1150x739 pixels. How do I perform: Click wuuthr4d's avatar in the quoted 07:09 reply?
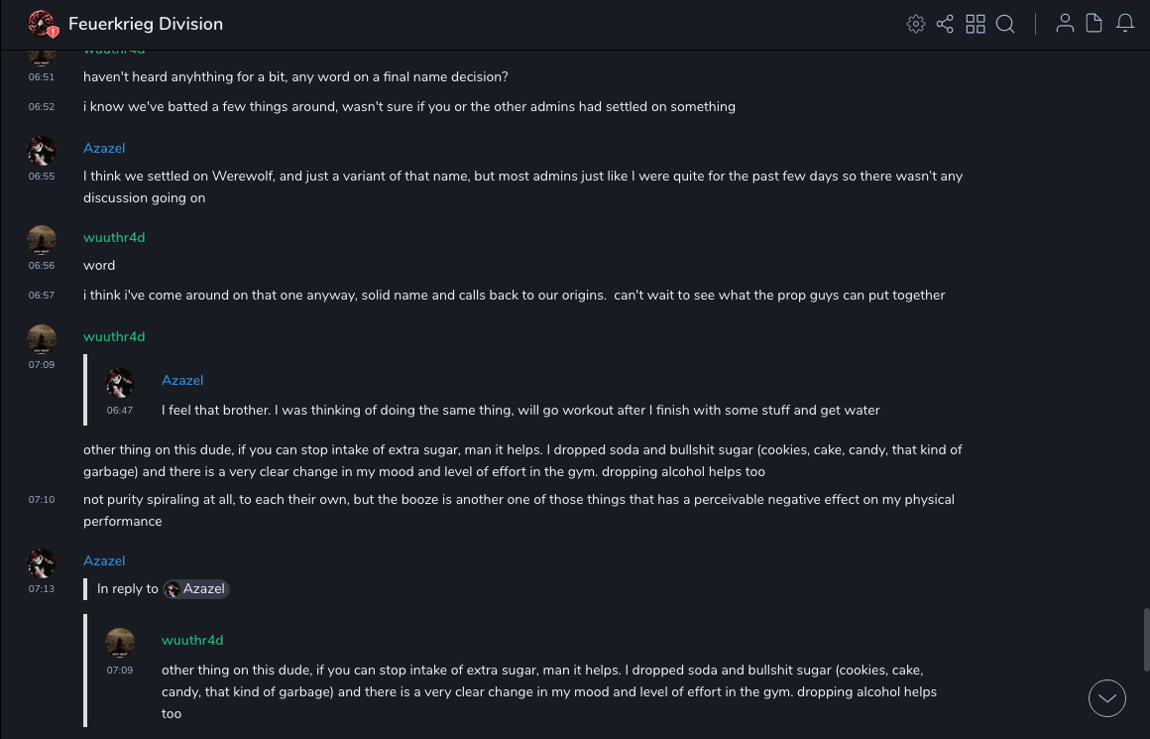[120, 642]
